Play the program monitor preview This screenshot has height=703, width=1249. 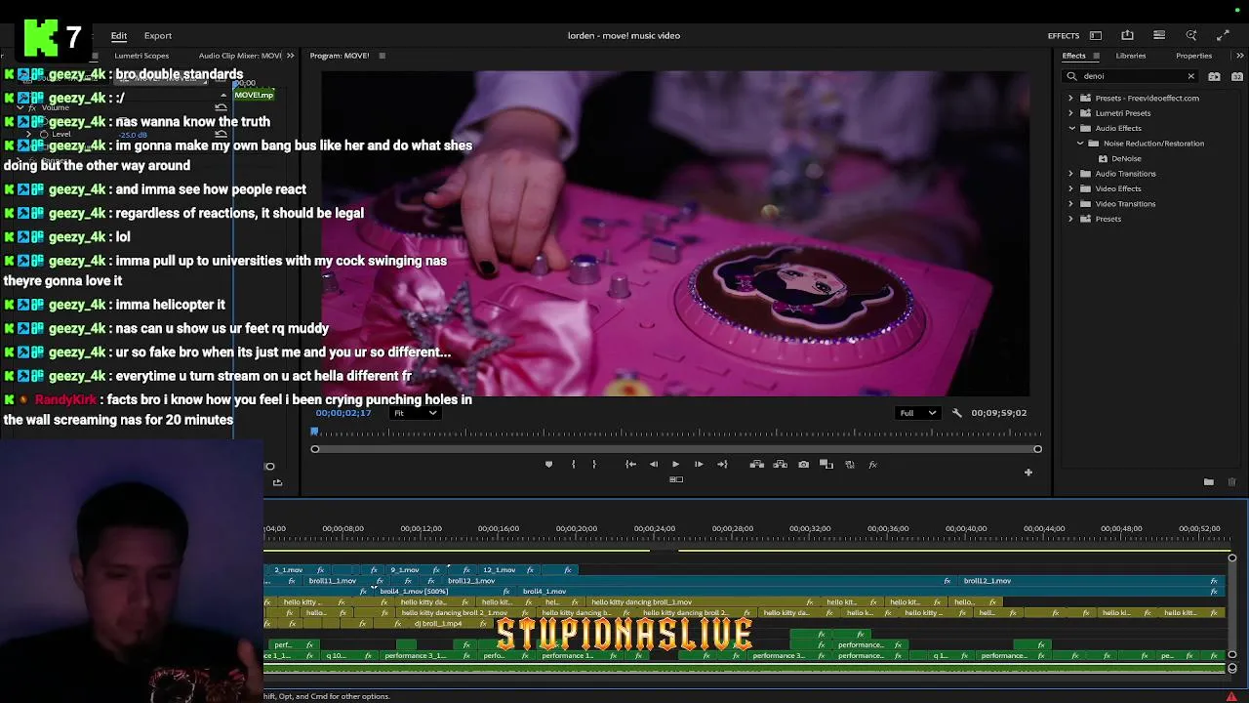click(675, 465)
